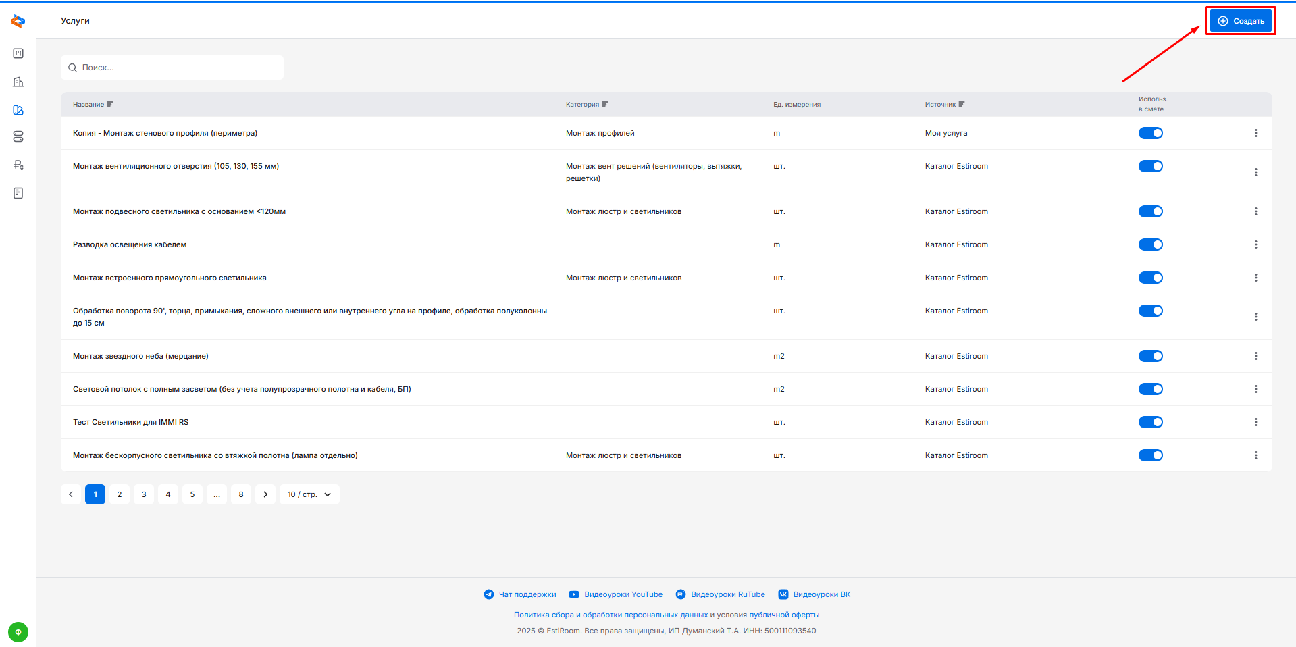Viewport: 1296px width, 647px height.
Task: Open the Категория column filter
Action: tap(604, 105)
